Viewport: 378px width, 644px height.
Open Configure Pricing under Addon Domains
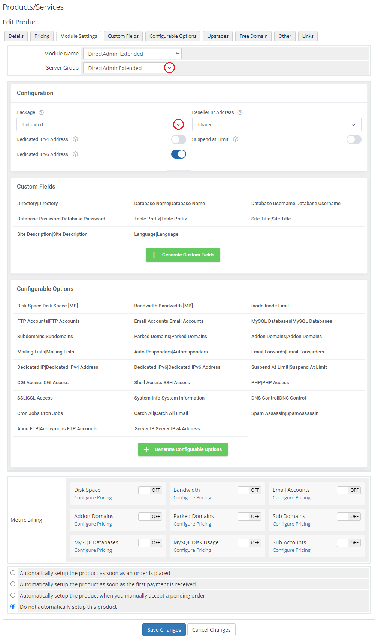tap(93, 524)
